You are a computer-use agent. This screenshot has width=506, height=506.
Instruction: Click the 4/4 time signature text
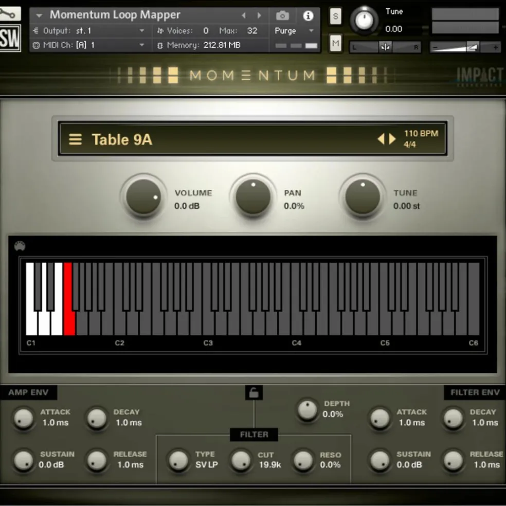click(x=409, y=144)
